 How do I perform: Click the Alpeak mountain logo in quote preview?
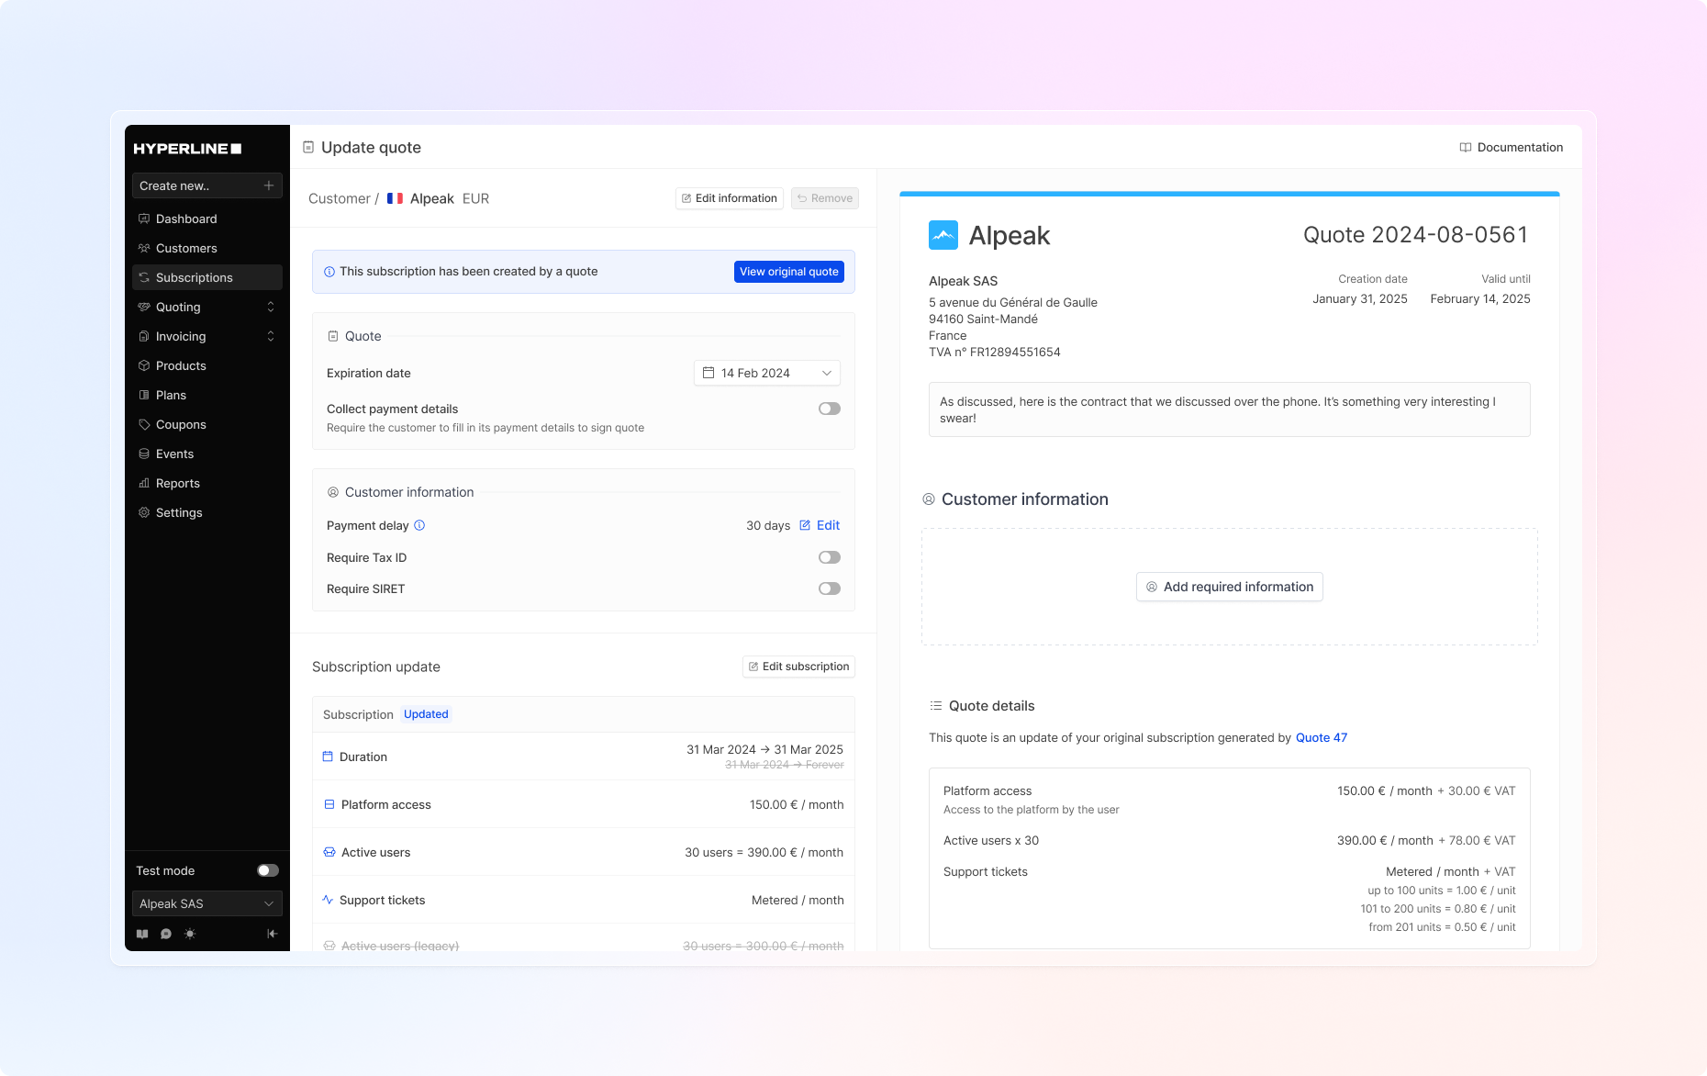pyautogui.click(x=943, y=235)
